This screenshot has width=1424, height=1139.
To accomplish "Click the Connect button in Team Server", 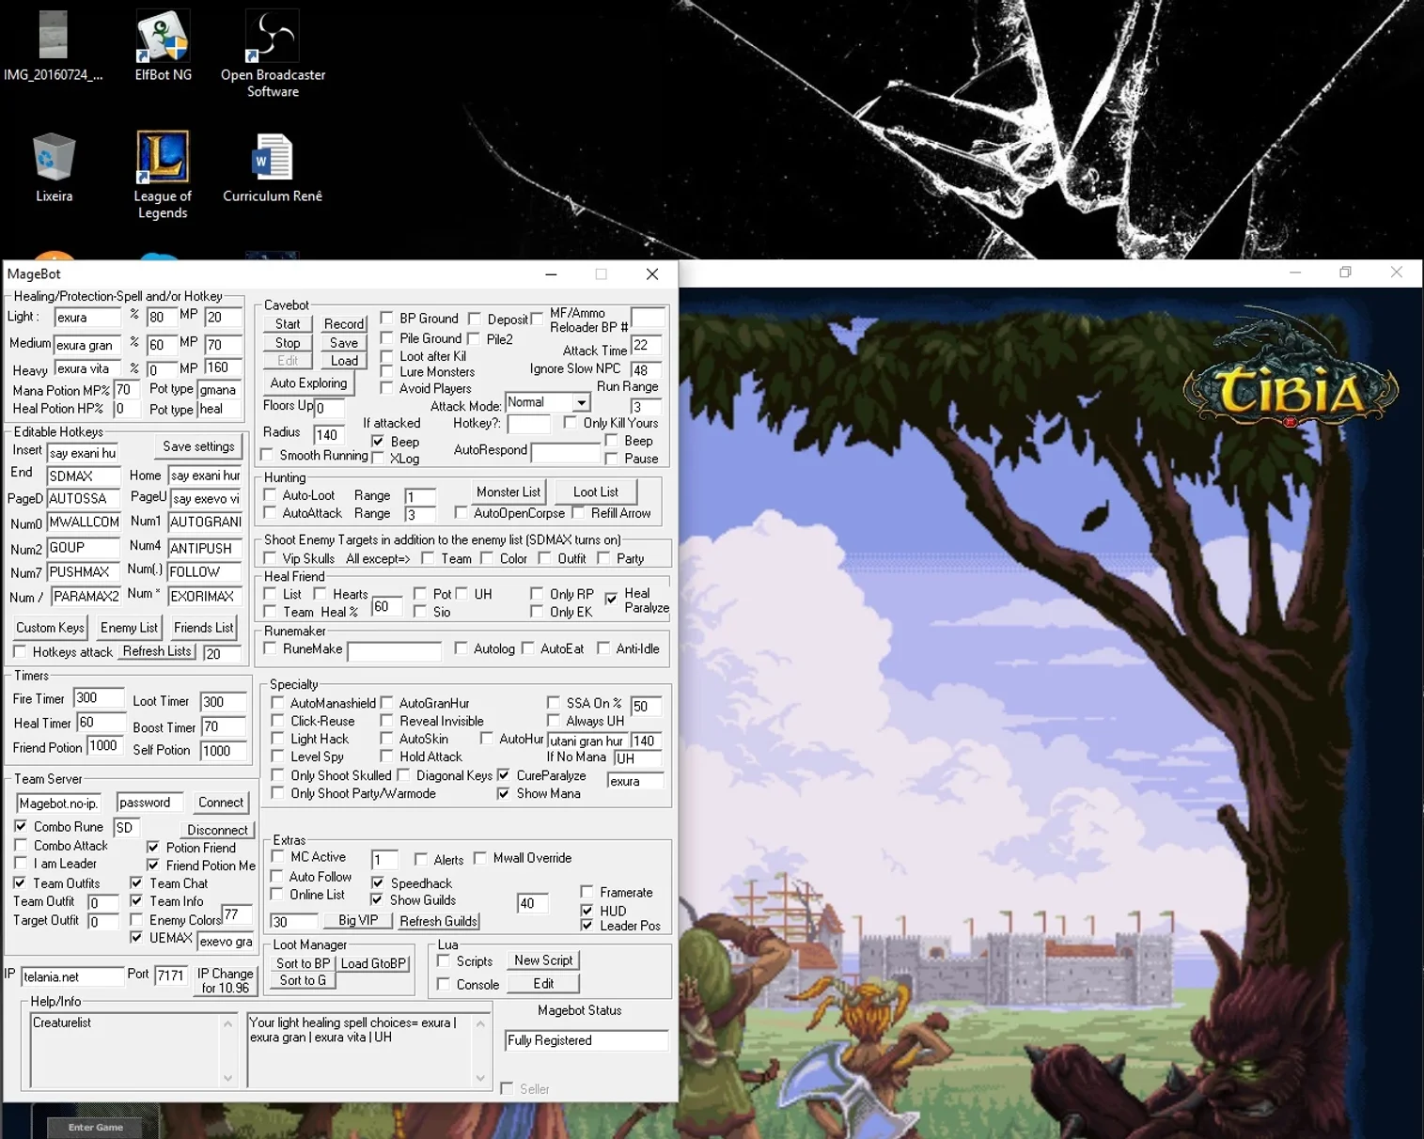I will (221, 803).
